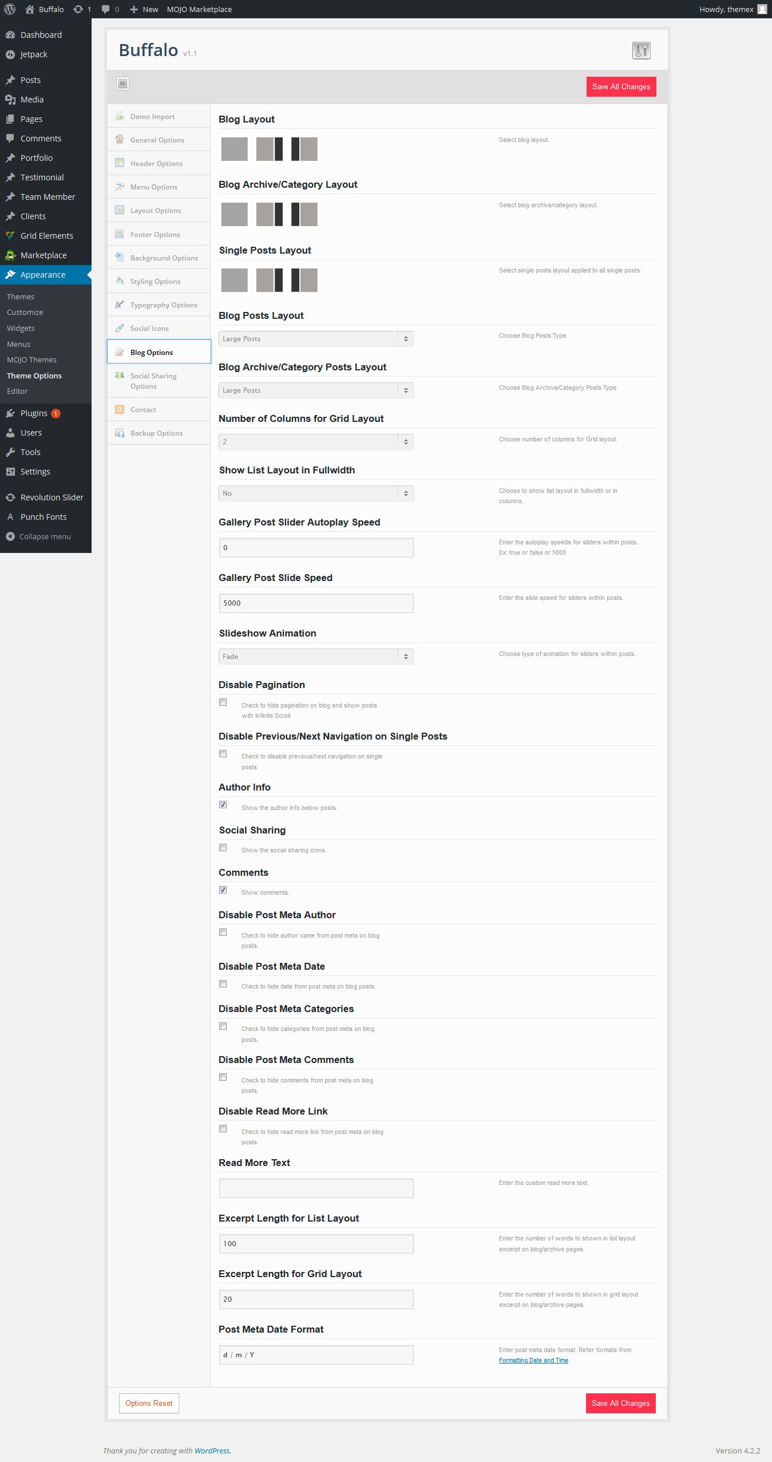The width and height of the screenshot is (772, 1462).
Task: Enable the Social Sharing checkbox
Action: click(223, 848)
